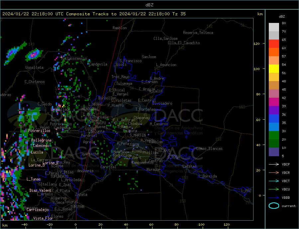Click the VBCU legend label
Viewport: 299px width, 229px height.
[x=286, y=189]
